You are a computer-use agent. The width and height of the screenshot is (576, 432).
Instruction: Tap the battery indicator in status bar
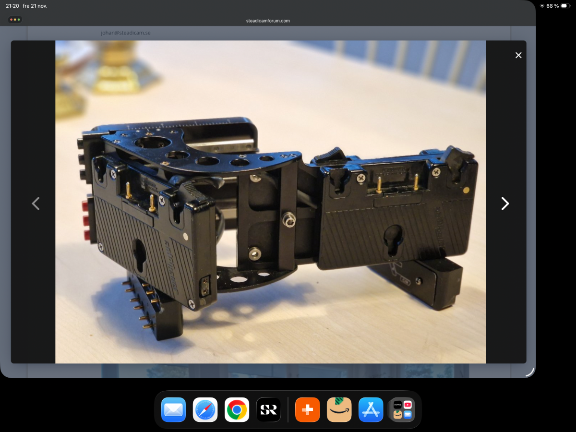pyautogui.click(x=564, y=6)
